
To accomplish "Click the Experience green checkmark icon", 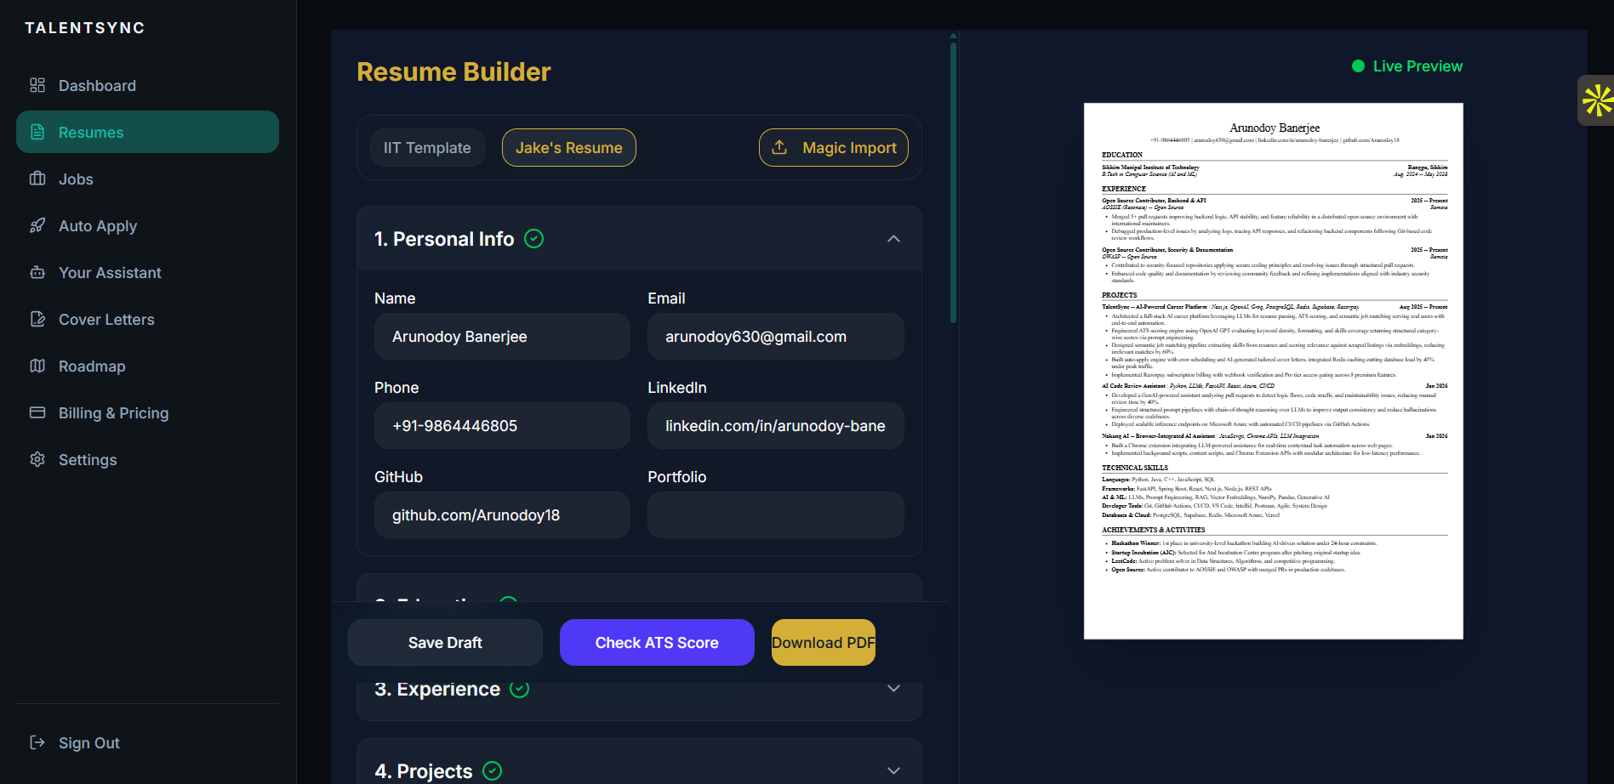I will (x=520, y=689).
